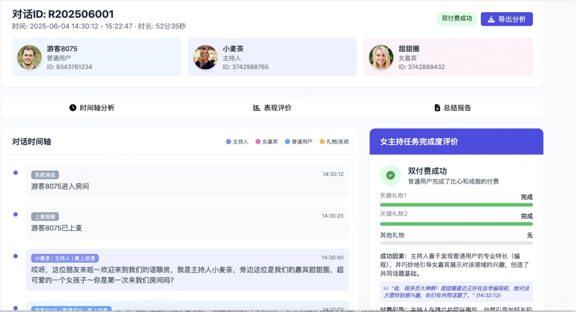The width and height of the screenshot is (576, 312).
Task: Select the 主持人 legend dot
Action: [x=228, y=141]
